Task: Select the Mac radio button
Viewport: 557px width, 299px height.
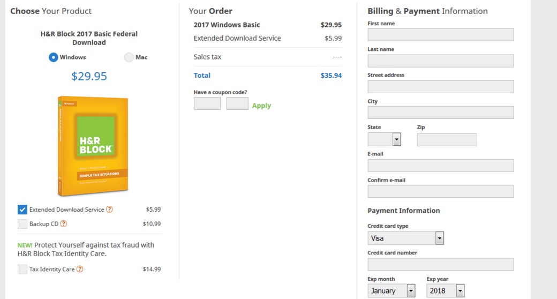Action: (x=129, y=57)
